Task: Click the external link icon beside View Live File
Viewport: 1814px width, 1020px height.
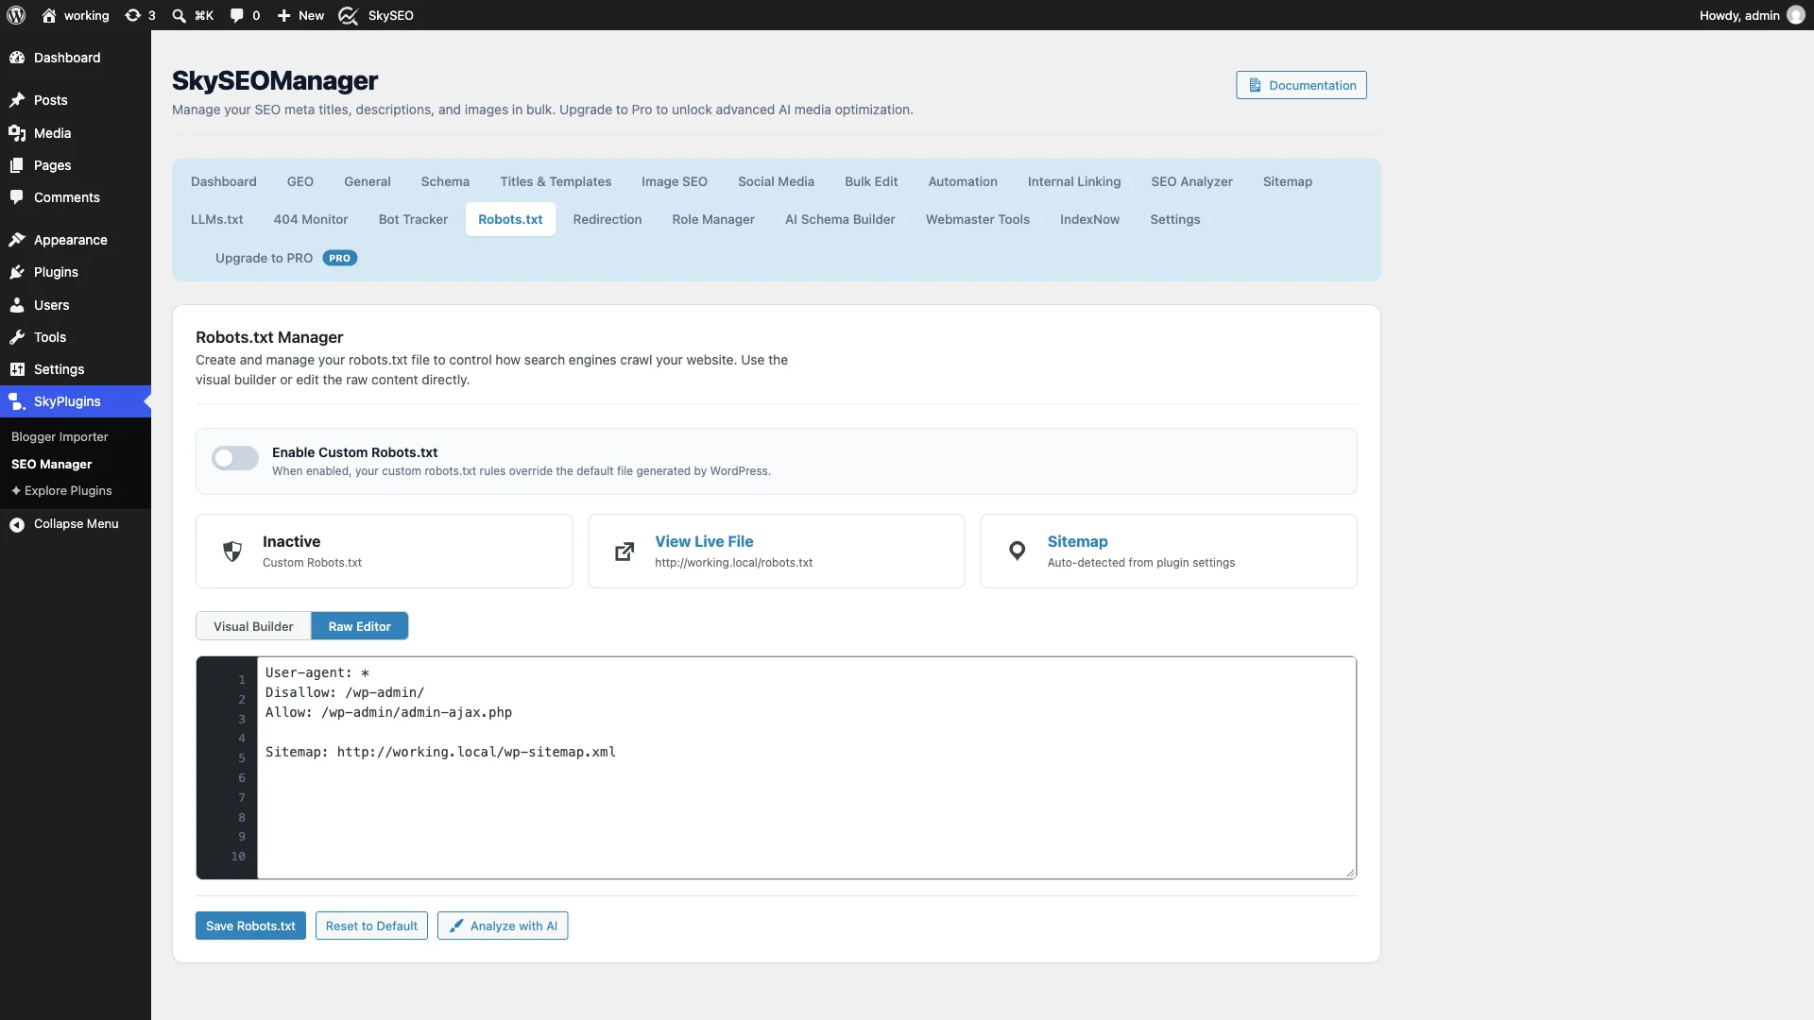Action: coord(625,552)
